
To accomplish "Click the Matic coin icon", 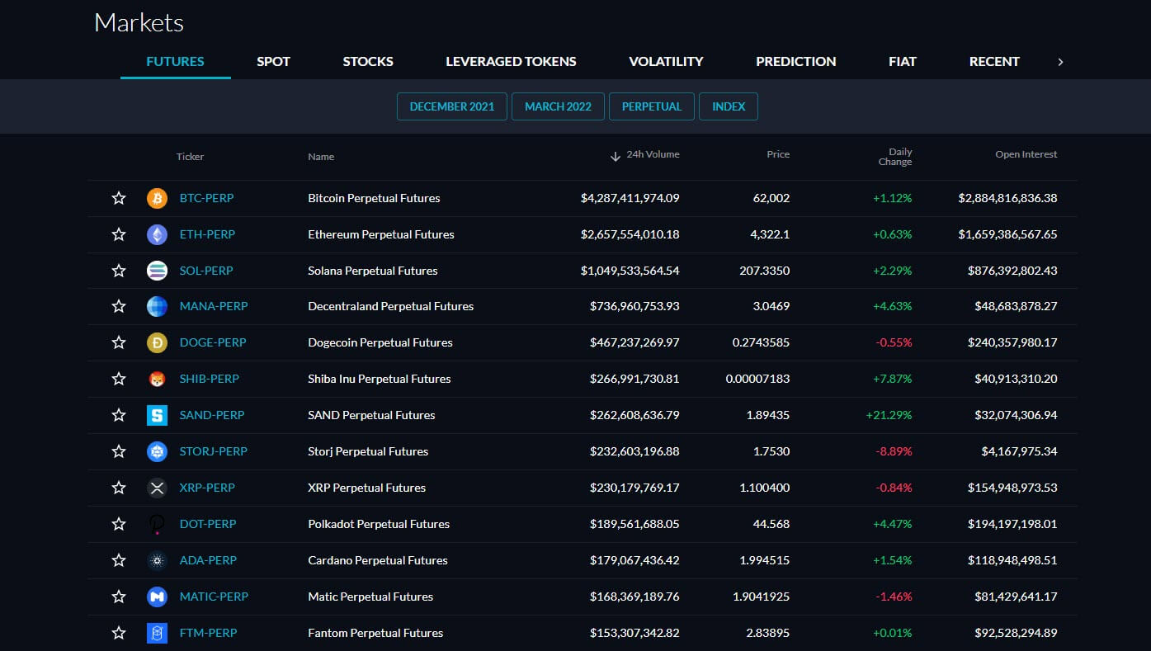I will 157,597.
